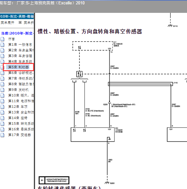Click the B1 option code legend box
This screenshot has width=187, height=189.
[x=54, y=180]
